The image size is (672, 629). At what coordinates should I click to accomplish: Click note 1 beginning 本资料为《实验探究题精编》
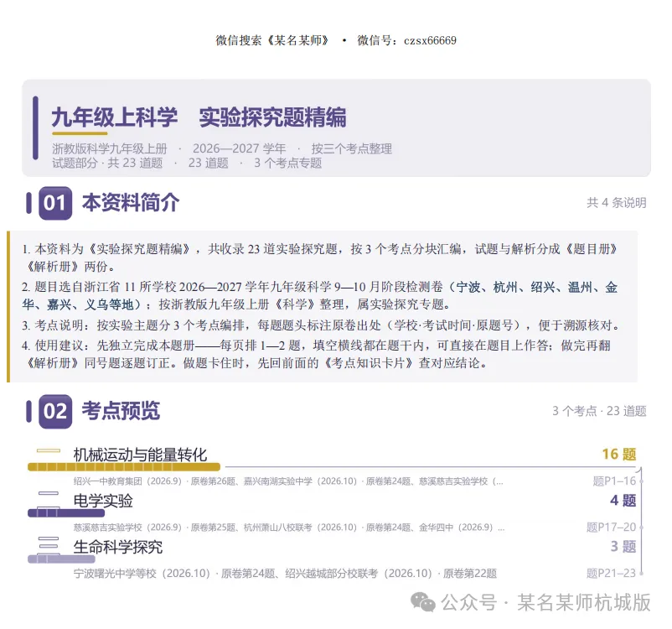[x=320, y=257]
